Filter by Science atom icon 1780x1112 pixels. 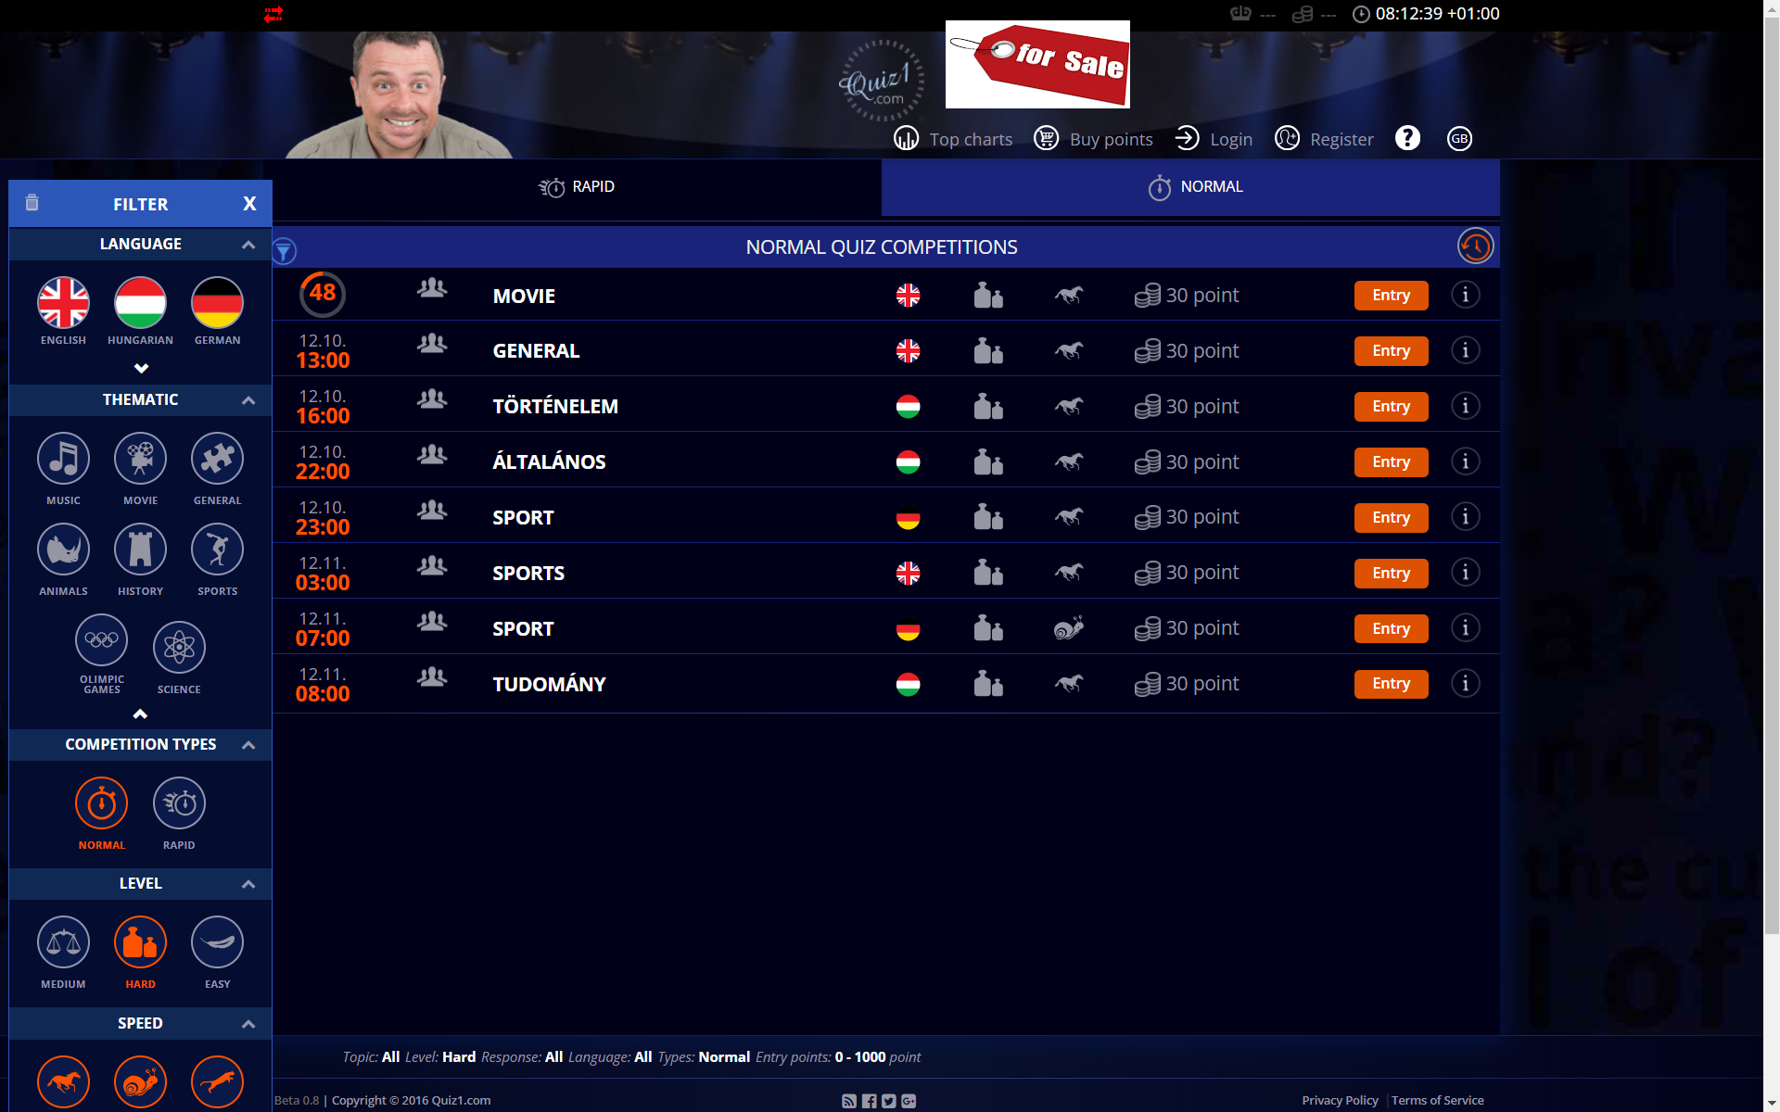click(179, 647)
